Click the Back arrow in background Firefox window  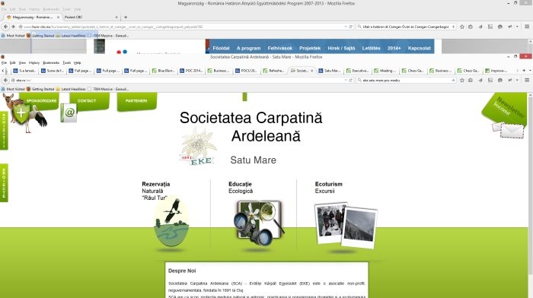[5, 27]
